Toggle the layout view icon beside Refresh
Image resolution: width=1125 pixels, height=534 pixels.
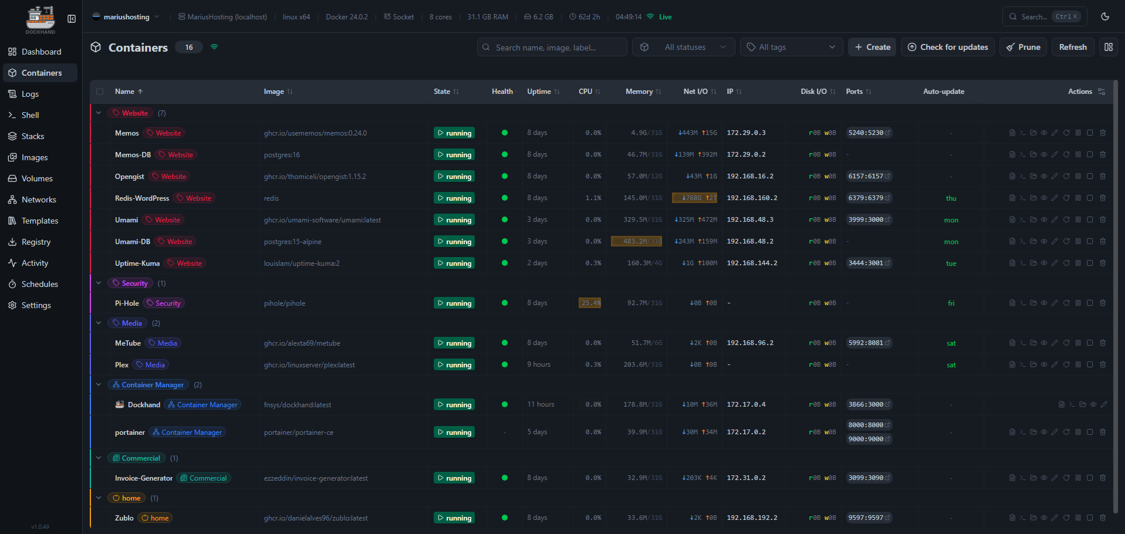tap(1109, 48)
